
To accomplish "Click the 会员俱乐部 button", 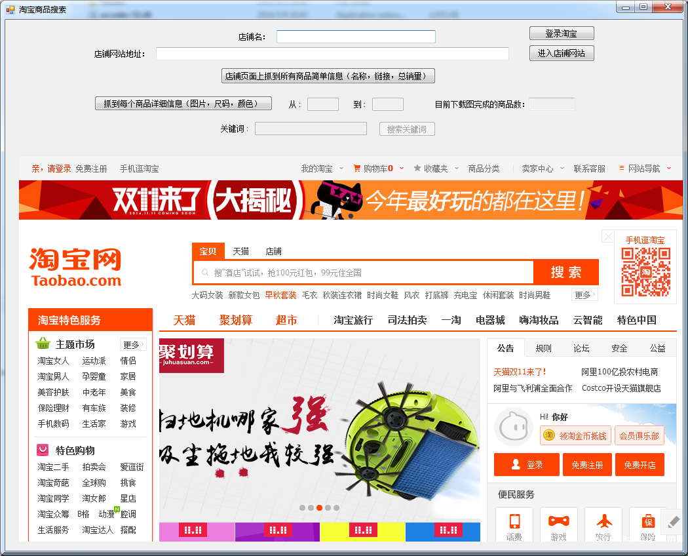I will (x=640, y=435).
